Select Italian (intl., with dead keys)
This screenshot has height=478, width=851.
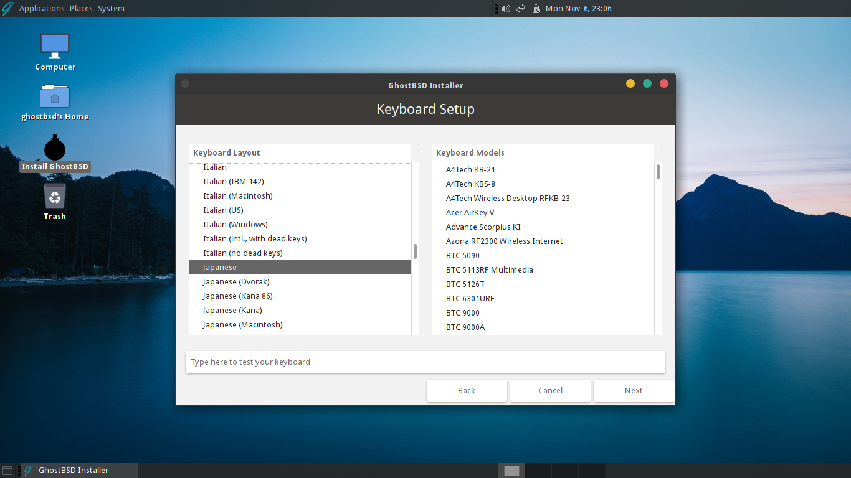[x=300, y=239]
